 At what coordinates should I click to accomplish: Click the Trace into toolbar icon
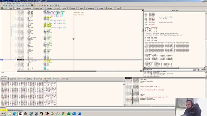coord(21,5)
